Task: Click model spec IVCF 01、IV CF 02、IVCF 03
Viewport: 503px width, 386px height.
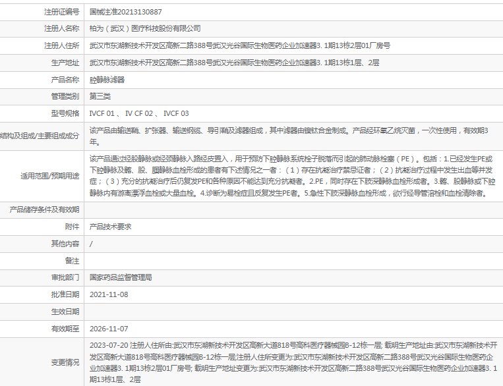Action: click(139, 113)
